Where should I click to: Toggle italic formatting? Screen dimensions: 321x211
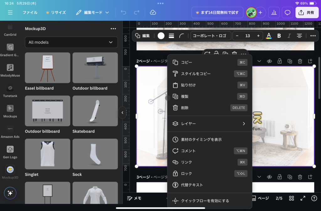click(x=289, y=36)
